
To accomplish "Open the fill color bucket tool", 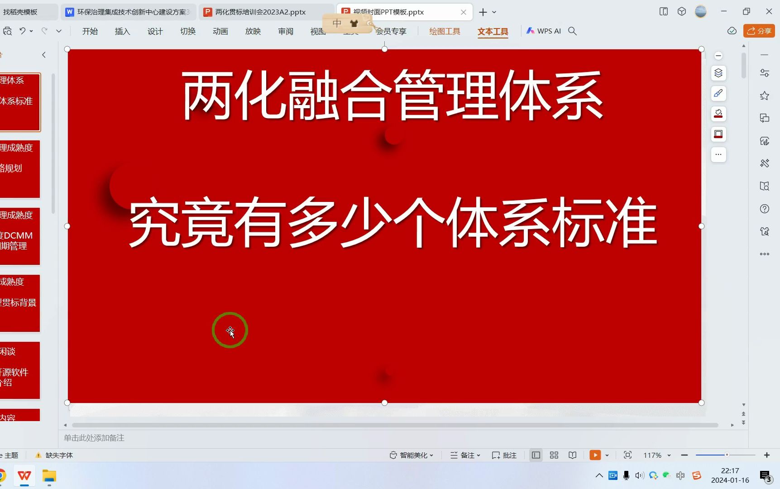I will 718,114.
